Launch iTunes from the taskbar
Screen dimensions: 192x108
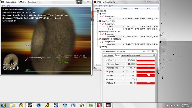pyautogui.click(x=39, y=105)
